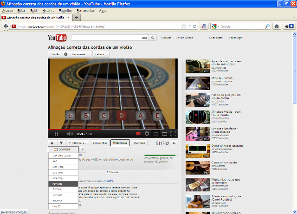Viewport: 297px width, 214px height.
Task: Click the YouTube site icon in the address bar
Action: point(14,26)
